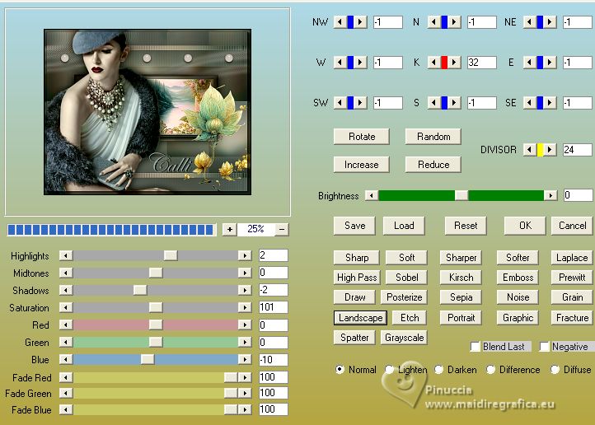Click the Saturation value field
595x425 pixels.
coord(274,307)
